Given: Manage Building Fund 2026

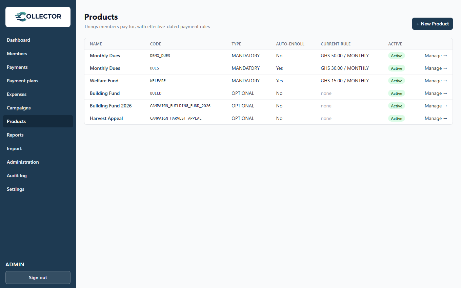Looking at the screenshot, I should point(436,106).
